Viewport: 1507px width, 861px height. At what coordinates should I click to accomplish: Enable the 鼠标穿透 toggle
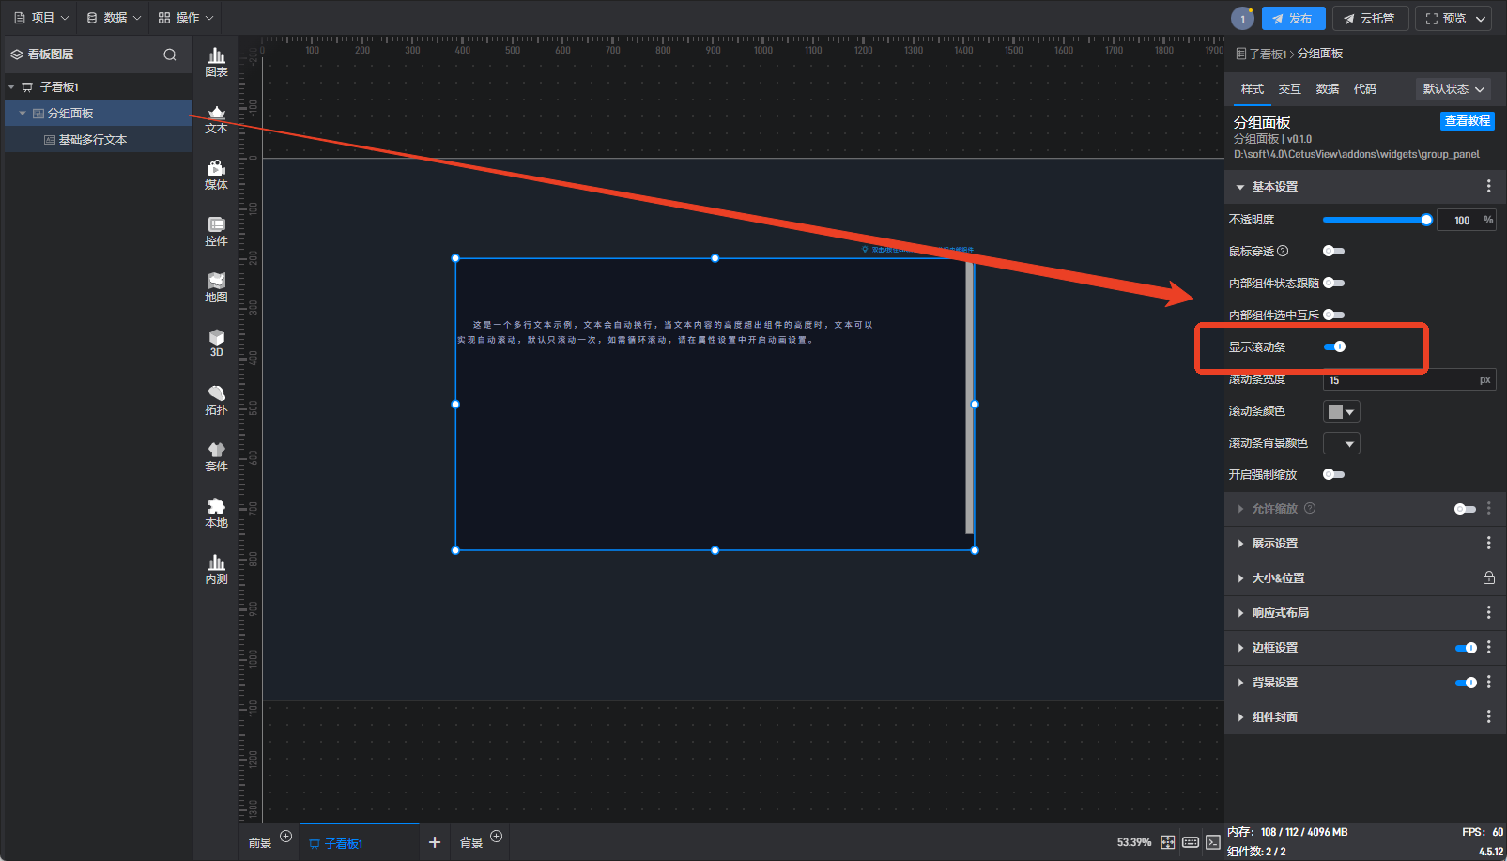click(1333, 252)
